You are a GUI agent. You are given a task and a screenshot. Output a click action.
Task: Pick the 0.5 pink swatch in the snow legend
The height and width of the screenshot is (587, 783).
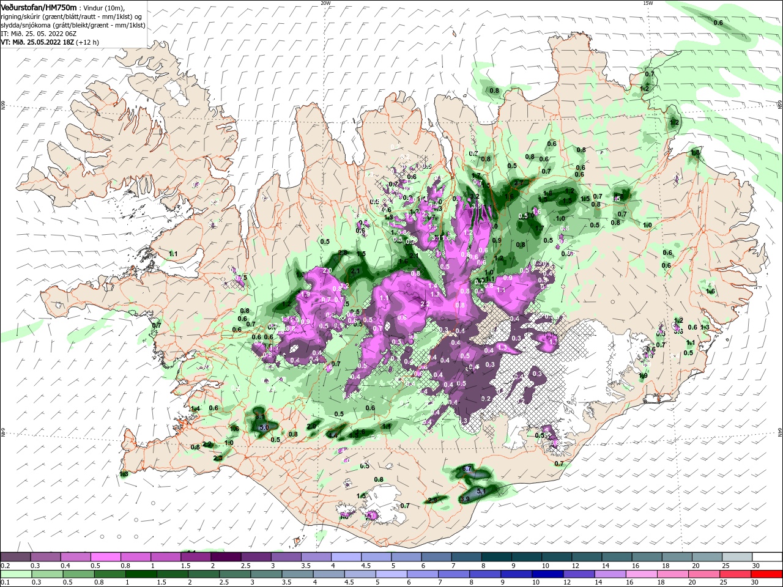click(105, 556)
